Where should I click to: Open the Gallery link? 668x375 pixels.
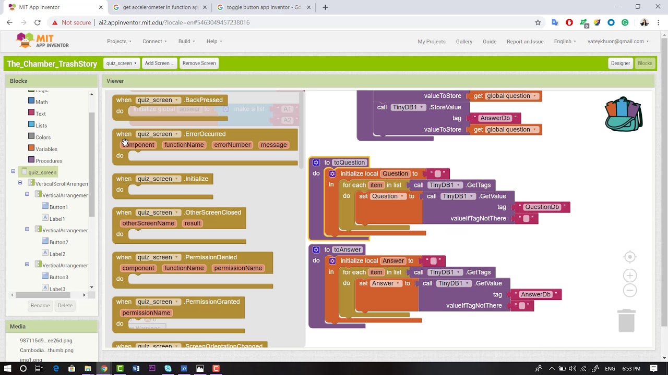click(x=464, y=42)
